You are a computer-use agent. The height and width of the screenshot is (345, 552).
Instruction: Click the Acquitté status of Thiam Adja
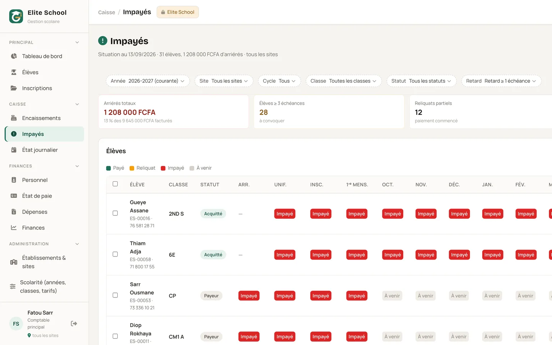pos(213,255)
